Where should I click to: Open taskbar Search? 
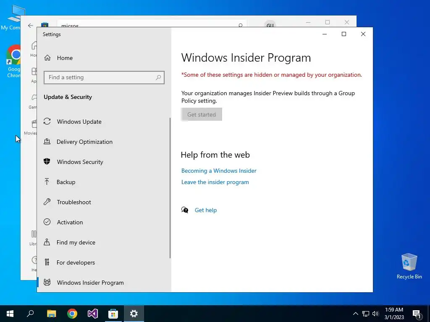coord(30,314)
